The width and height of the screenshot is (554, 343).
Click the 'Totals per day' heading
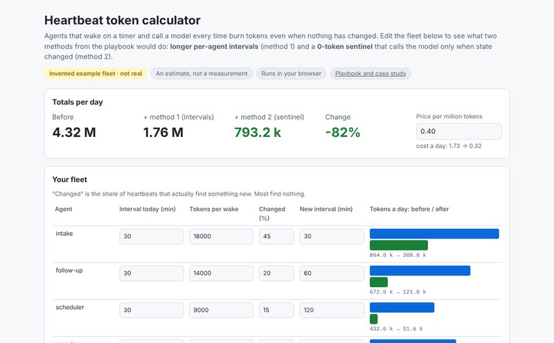(78, 102)
